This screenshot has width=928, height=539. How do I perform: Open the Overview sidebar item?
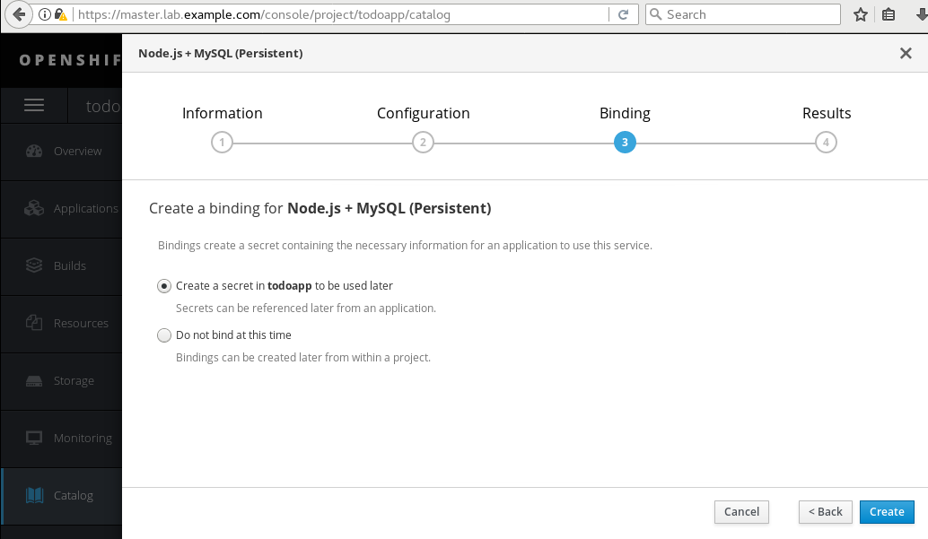(62, 151)
